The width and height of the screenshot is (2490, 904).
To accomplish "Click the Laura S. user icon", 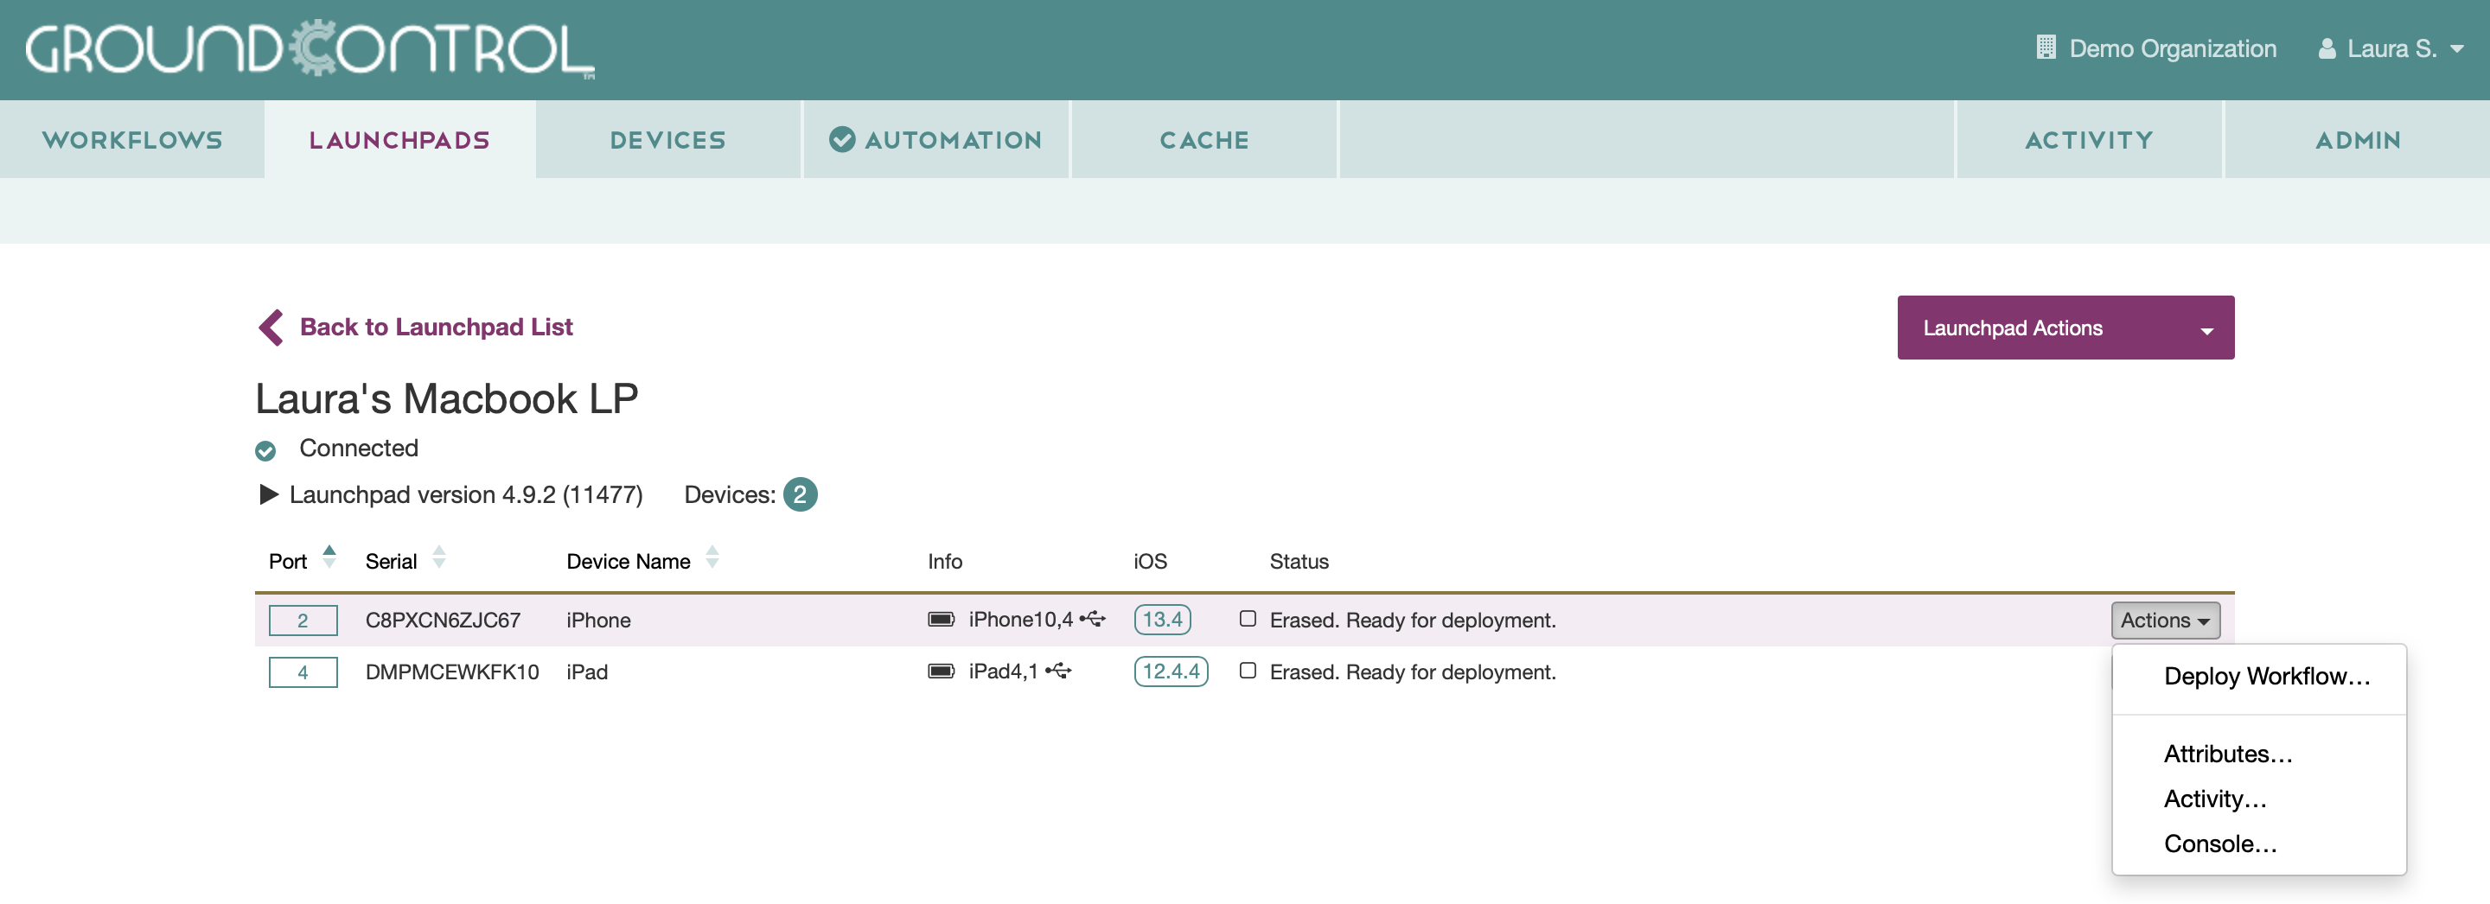I will point(2327,48).
